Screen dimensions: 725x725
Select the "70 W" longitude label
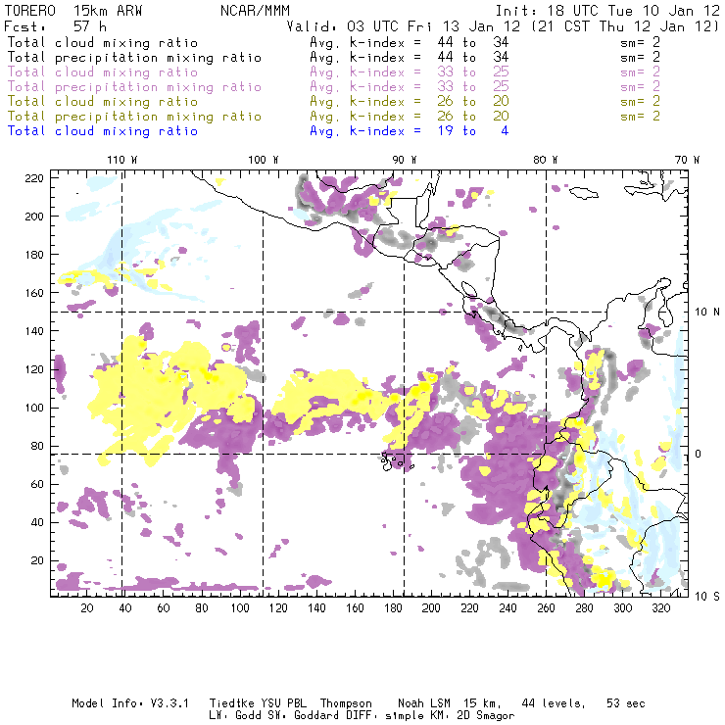[687, 160]
